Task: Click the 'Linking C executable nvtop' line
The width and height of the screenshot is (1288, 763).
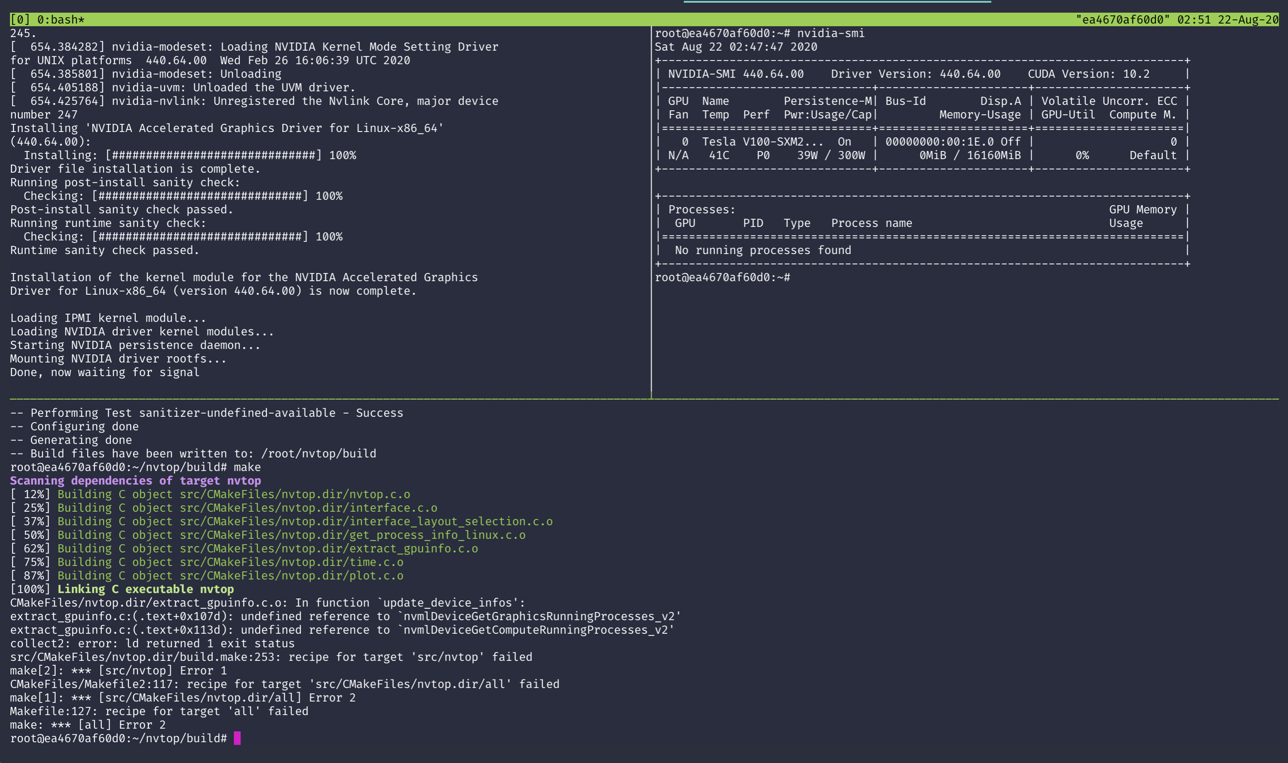Action: tap(145, 589)
